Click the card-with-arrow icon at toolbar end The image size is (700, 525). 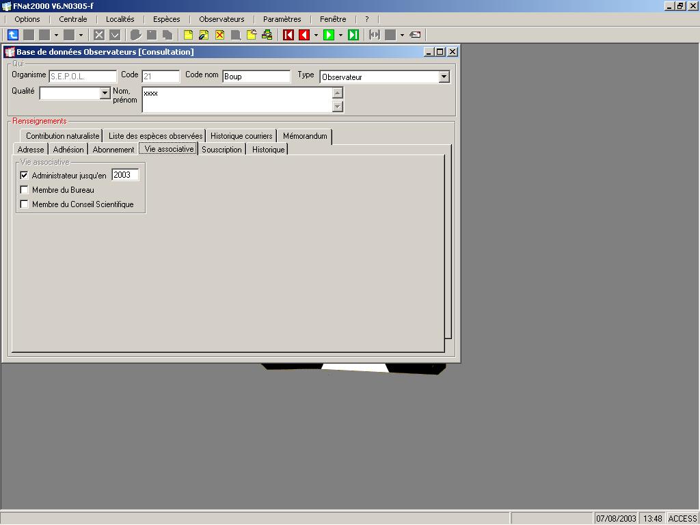coord(415,35)
